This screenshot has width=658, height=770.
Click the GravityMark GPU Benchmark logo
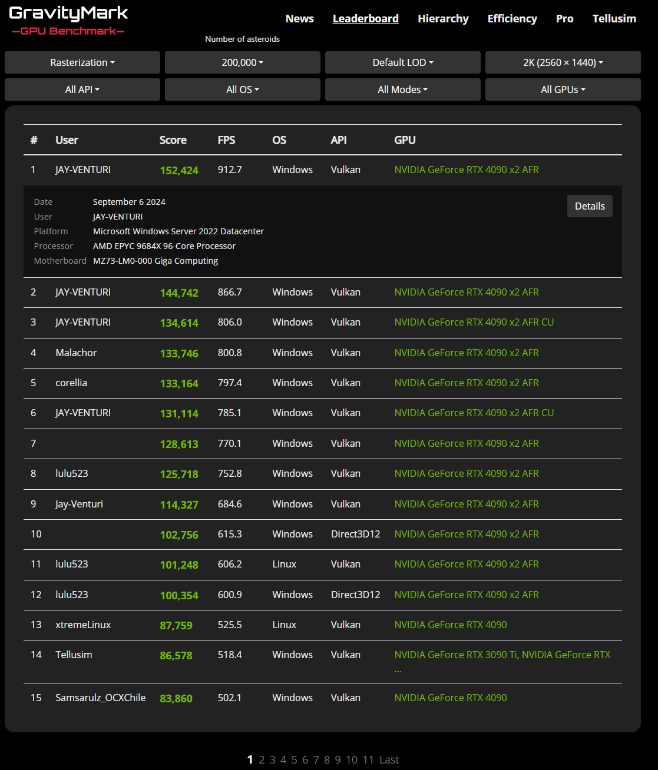tap(68, 21)
